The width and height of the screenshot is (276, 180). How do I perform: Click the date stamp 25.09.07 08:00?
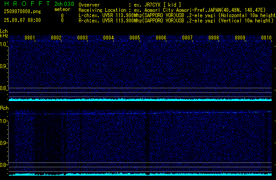(x=22, y=20)
